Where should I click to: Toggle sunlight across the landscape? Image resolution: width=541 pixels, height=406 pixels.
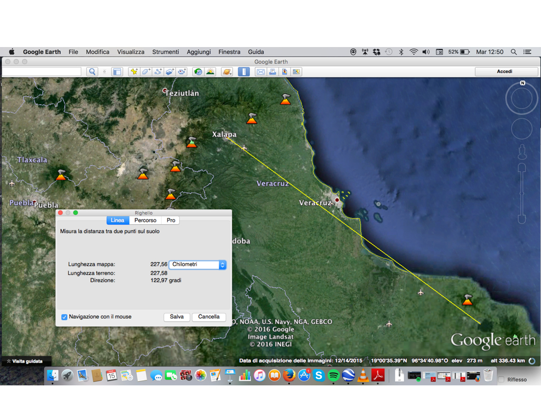pos(211,71)
